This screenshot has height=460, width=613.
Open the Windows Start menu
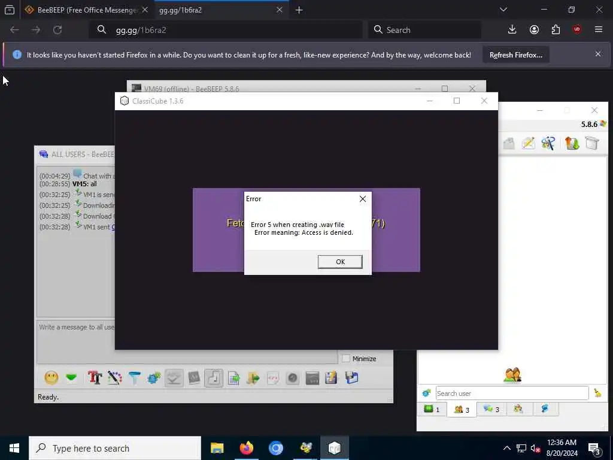pyautogui.click(x=14, y=448)
